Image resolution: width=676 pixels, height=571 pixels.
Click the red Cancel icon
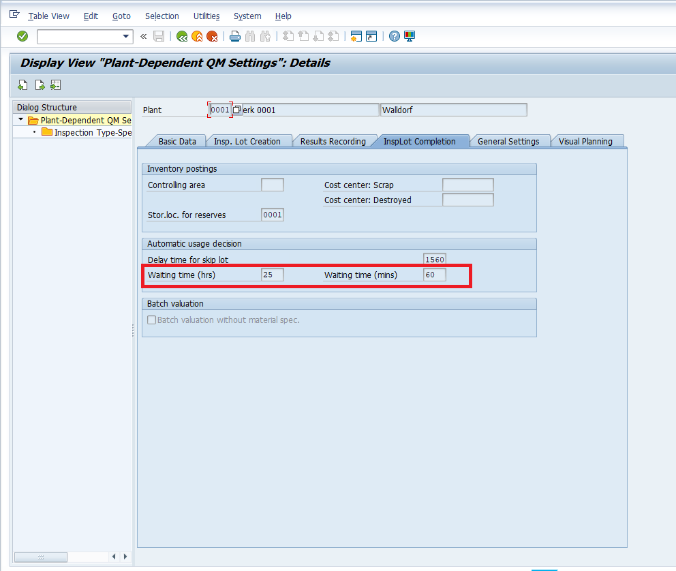tap(212, 36)
